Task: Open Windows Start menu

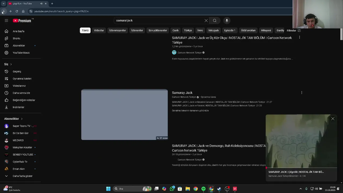Action: pos(108,189)
